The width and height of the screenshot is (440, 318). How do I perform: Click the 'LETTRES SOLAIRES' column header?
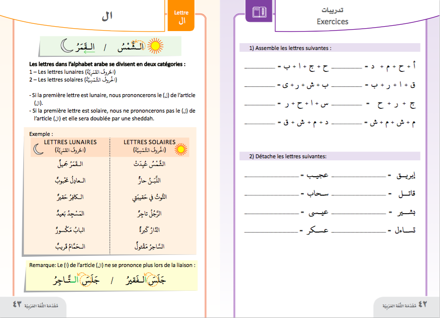click(149, 142)
